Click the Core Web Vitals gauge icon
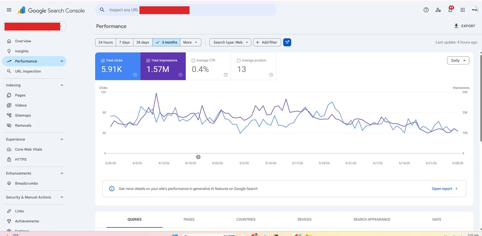 pyautogui.click(x=9, y=149)
